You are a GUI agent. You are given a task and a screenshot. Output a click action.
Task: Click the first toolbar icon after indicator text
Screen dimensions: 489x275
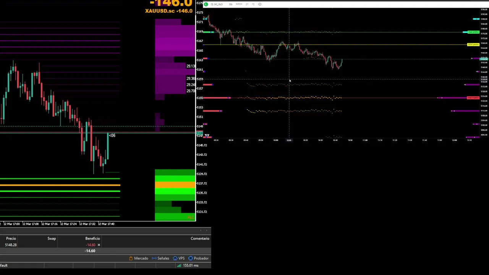[247, 4]
